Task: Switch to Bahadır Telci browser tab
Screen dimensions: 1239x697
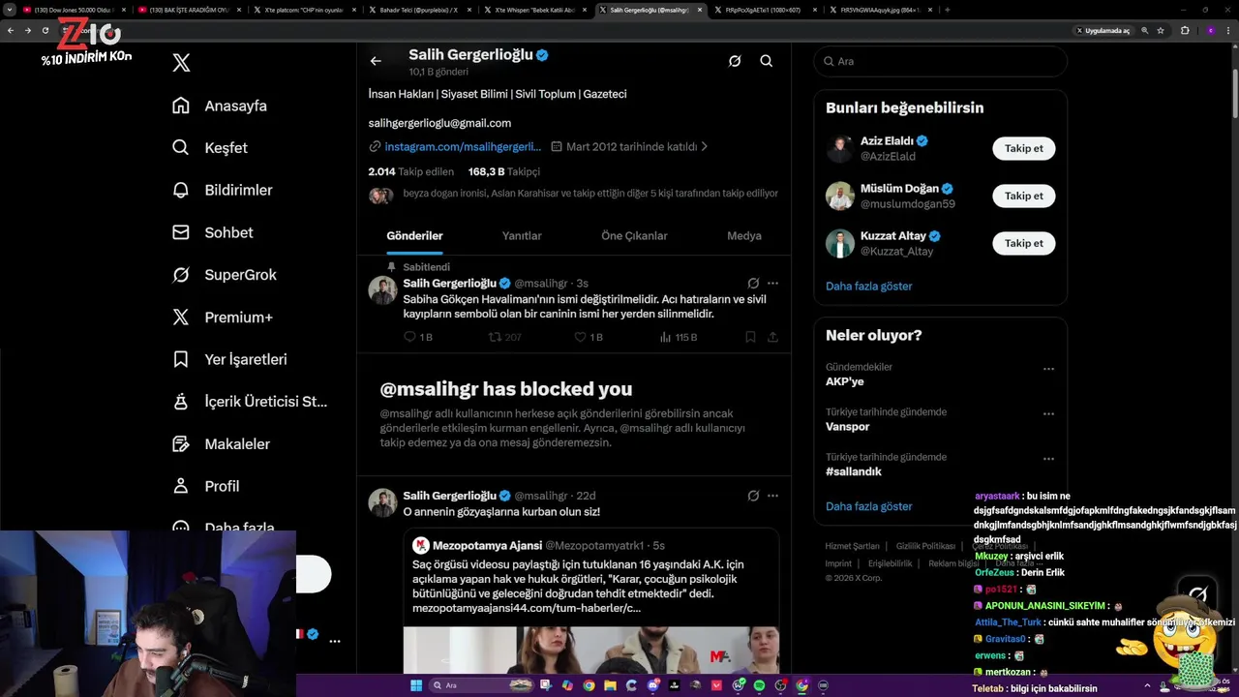Action: pos(419,10)
